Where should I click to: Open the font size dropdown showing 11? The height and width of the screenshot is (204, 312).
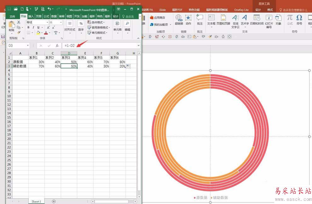pyautogui.click(x=61, y=22)
